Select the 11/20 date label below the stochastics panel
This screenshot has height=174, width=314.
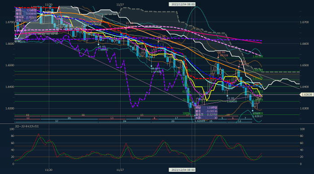tap(48, 170)
